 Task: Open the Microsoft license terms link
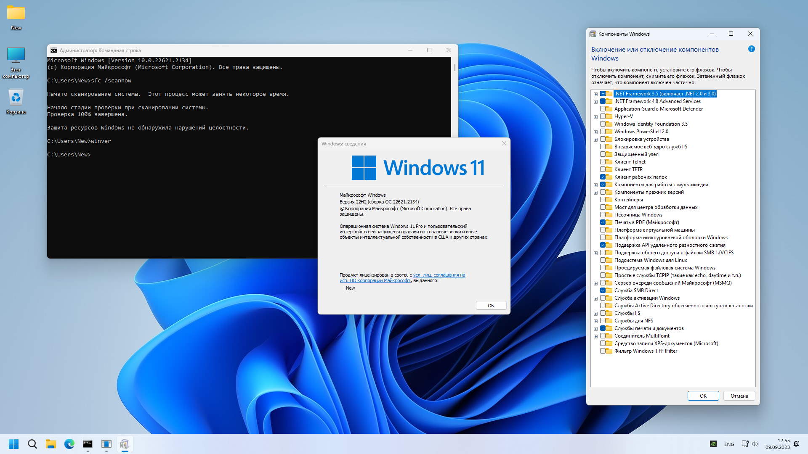(x=439, y=275)
